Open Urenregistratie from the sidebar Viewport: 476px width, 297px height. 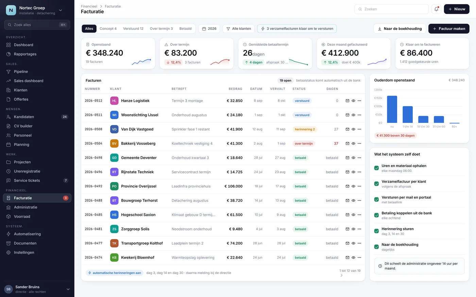(x=37, y=171)
